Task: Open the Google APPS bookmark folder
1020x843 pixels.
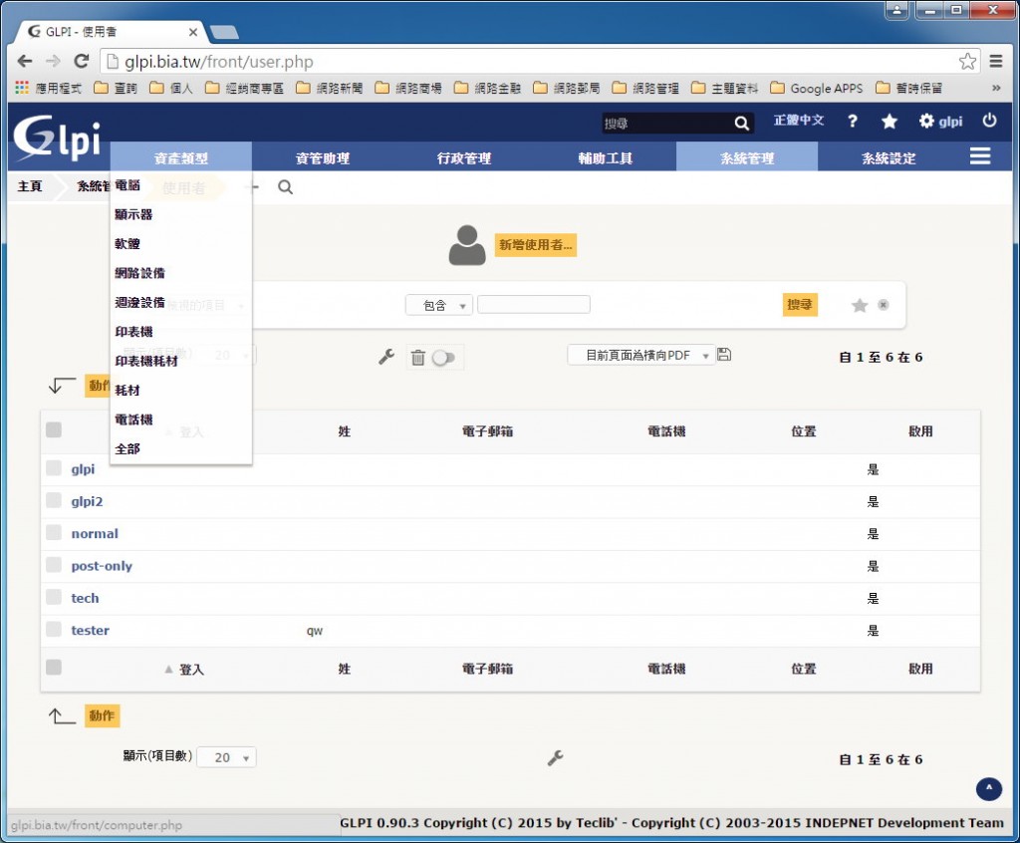Action: tap(817, 88)
